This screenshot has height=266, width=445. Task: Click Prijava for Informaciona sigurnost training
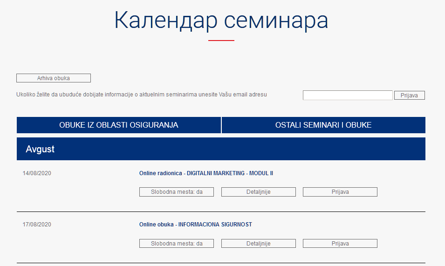click(x=340, y=244)
